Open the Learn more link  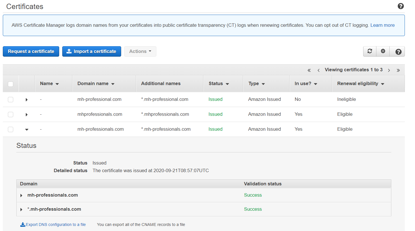(x=382, y=25)
